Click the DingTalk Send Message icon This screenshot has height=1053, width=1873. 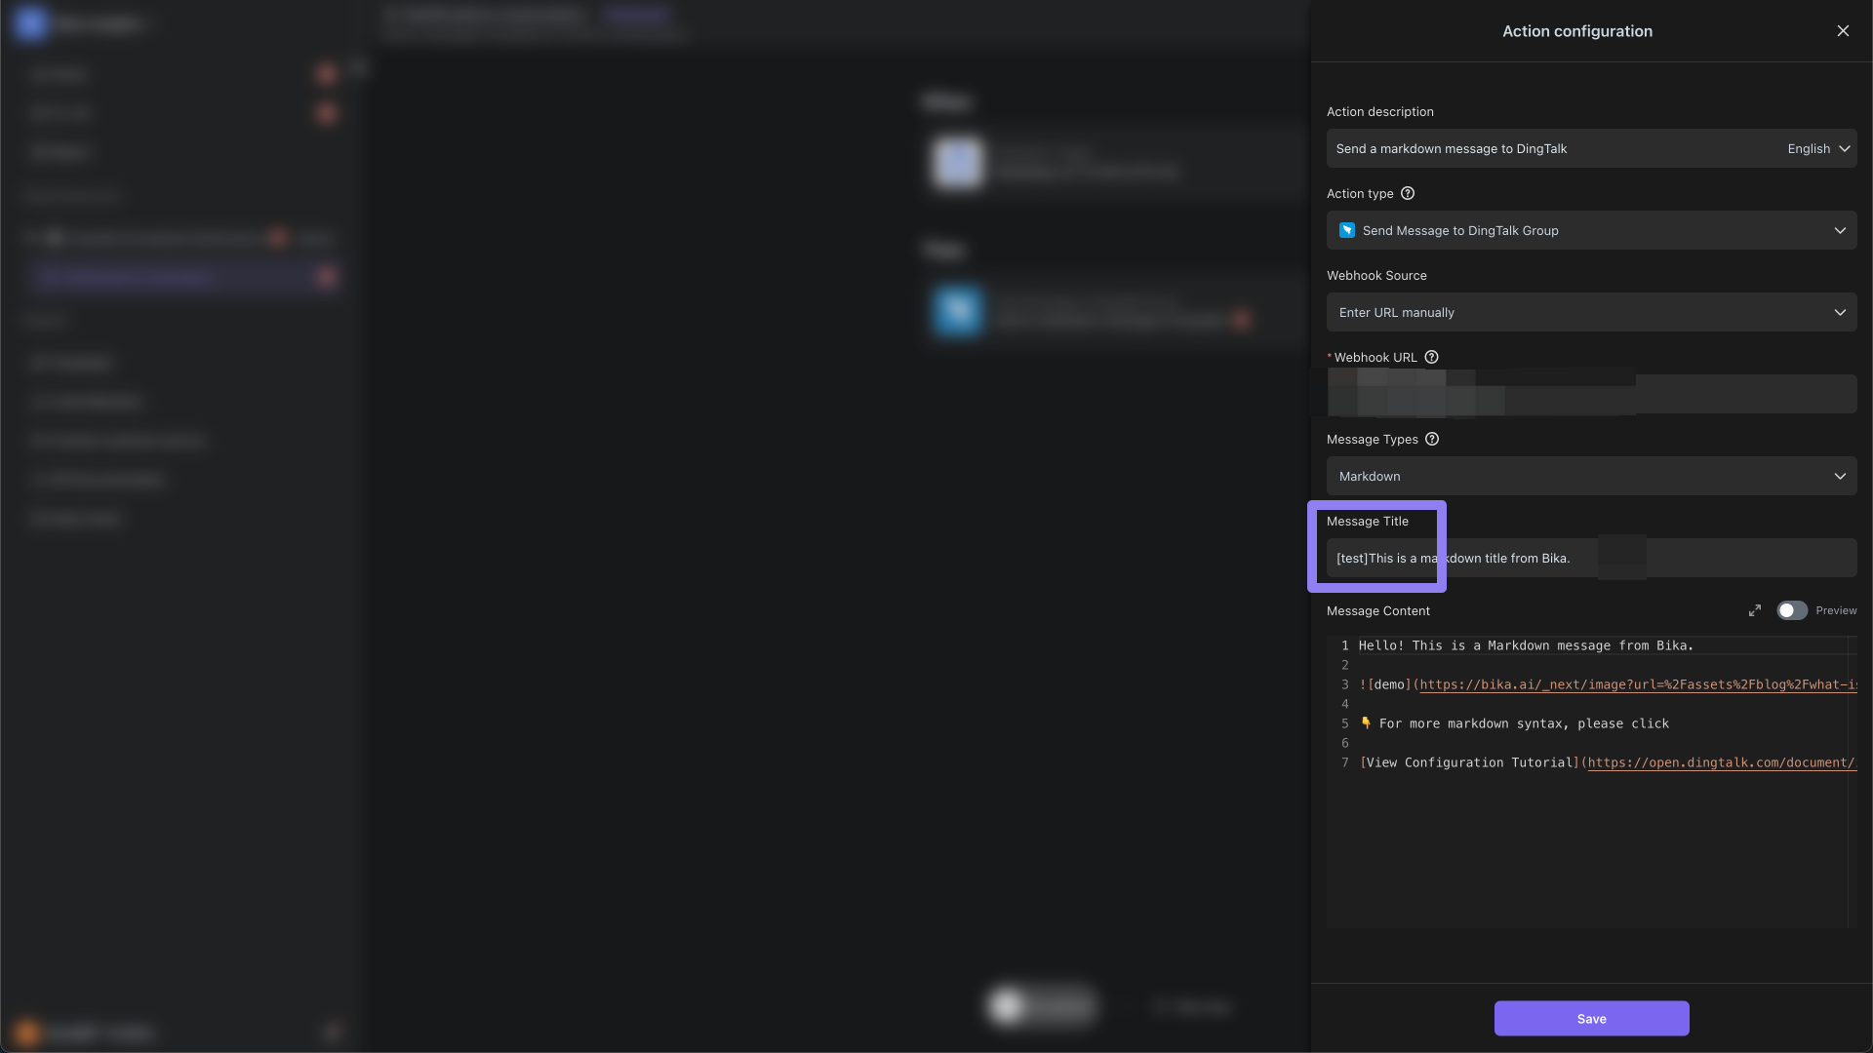pyautogui.click(x=1345, y=230)
